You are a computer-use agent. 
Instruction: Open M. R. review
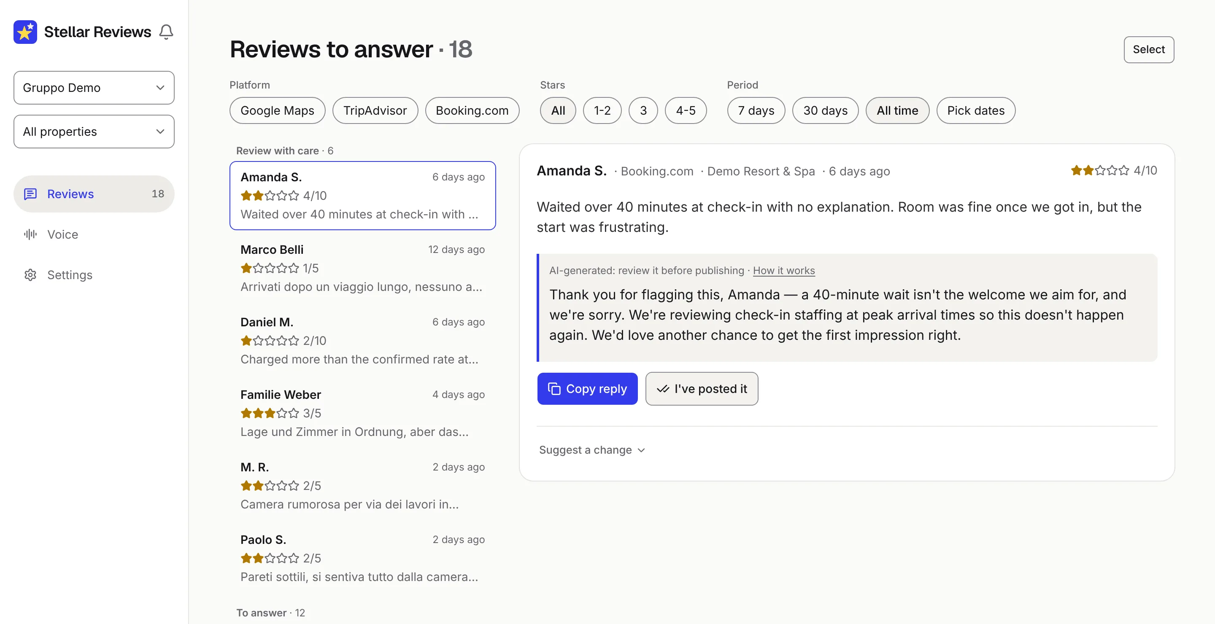pyautogui.click(x=362, y=485)
